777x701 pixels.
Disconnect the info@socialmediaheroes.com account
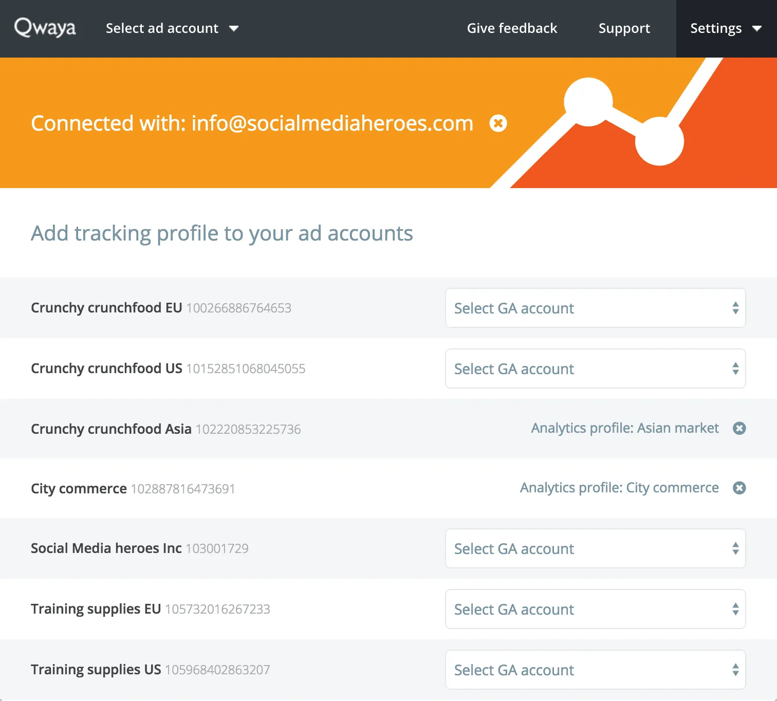[498, 123]
